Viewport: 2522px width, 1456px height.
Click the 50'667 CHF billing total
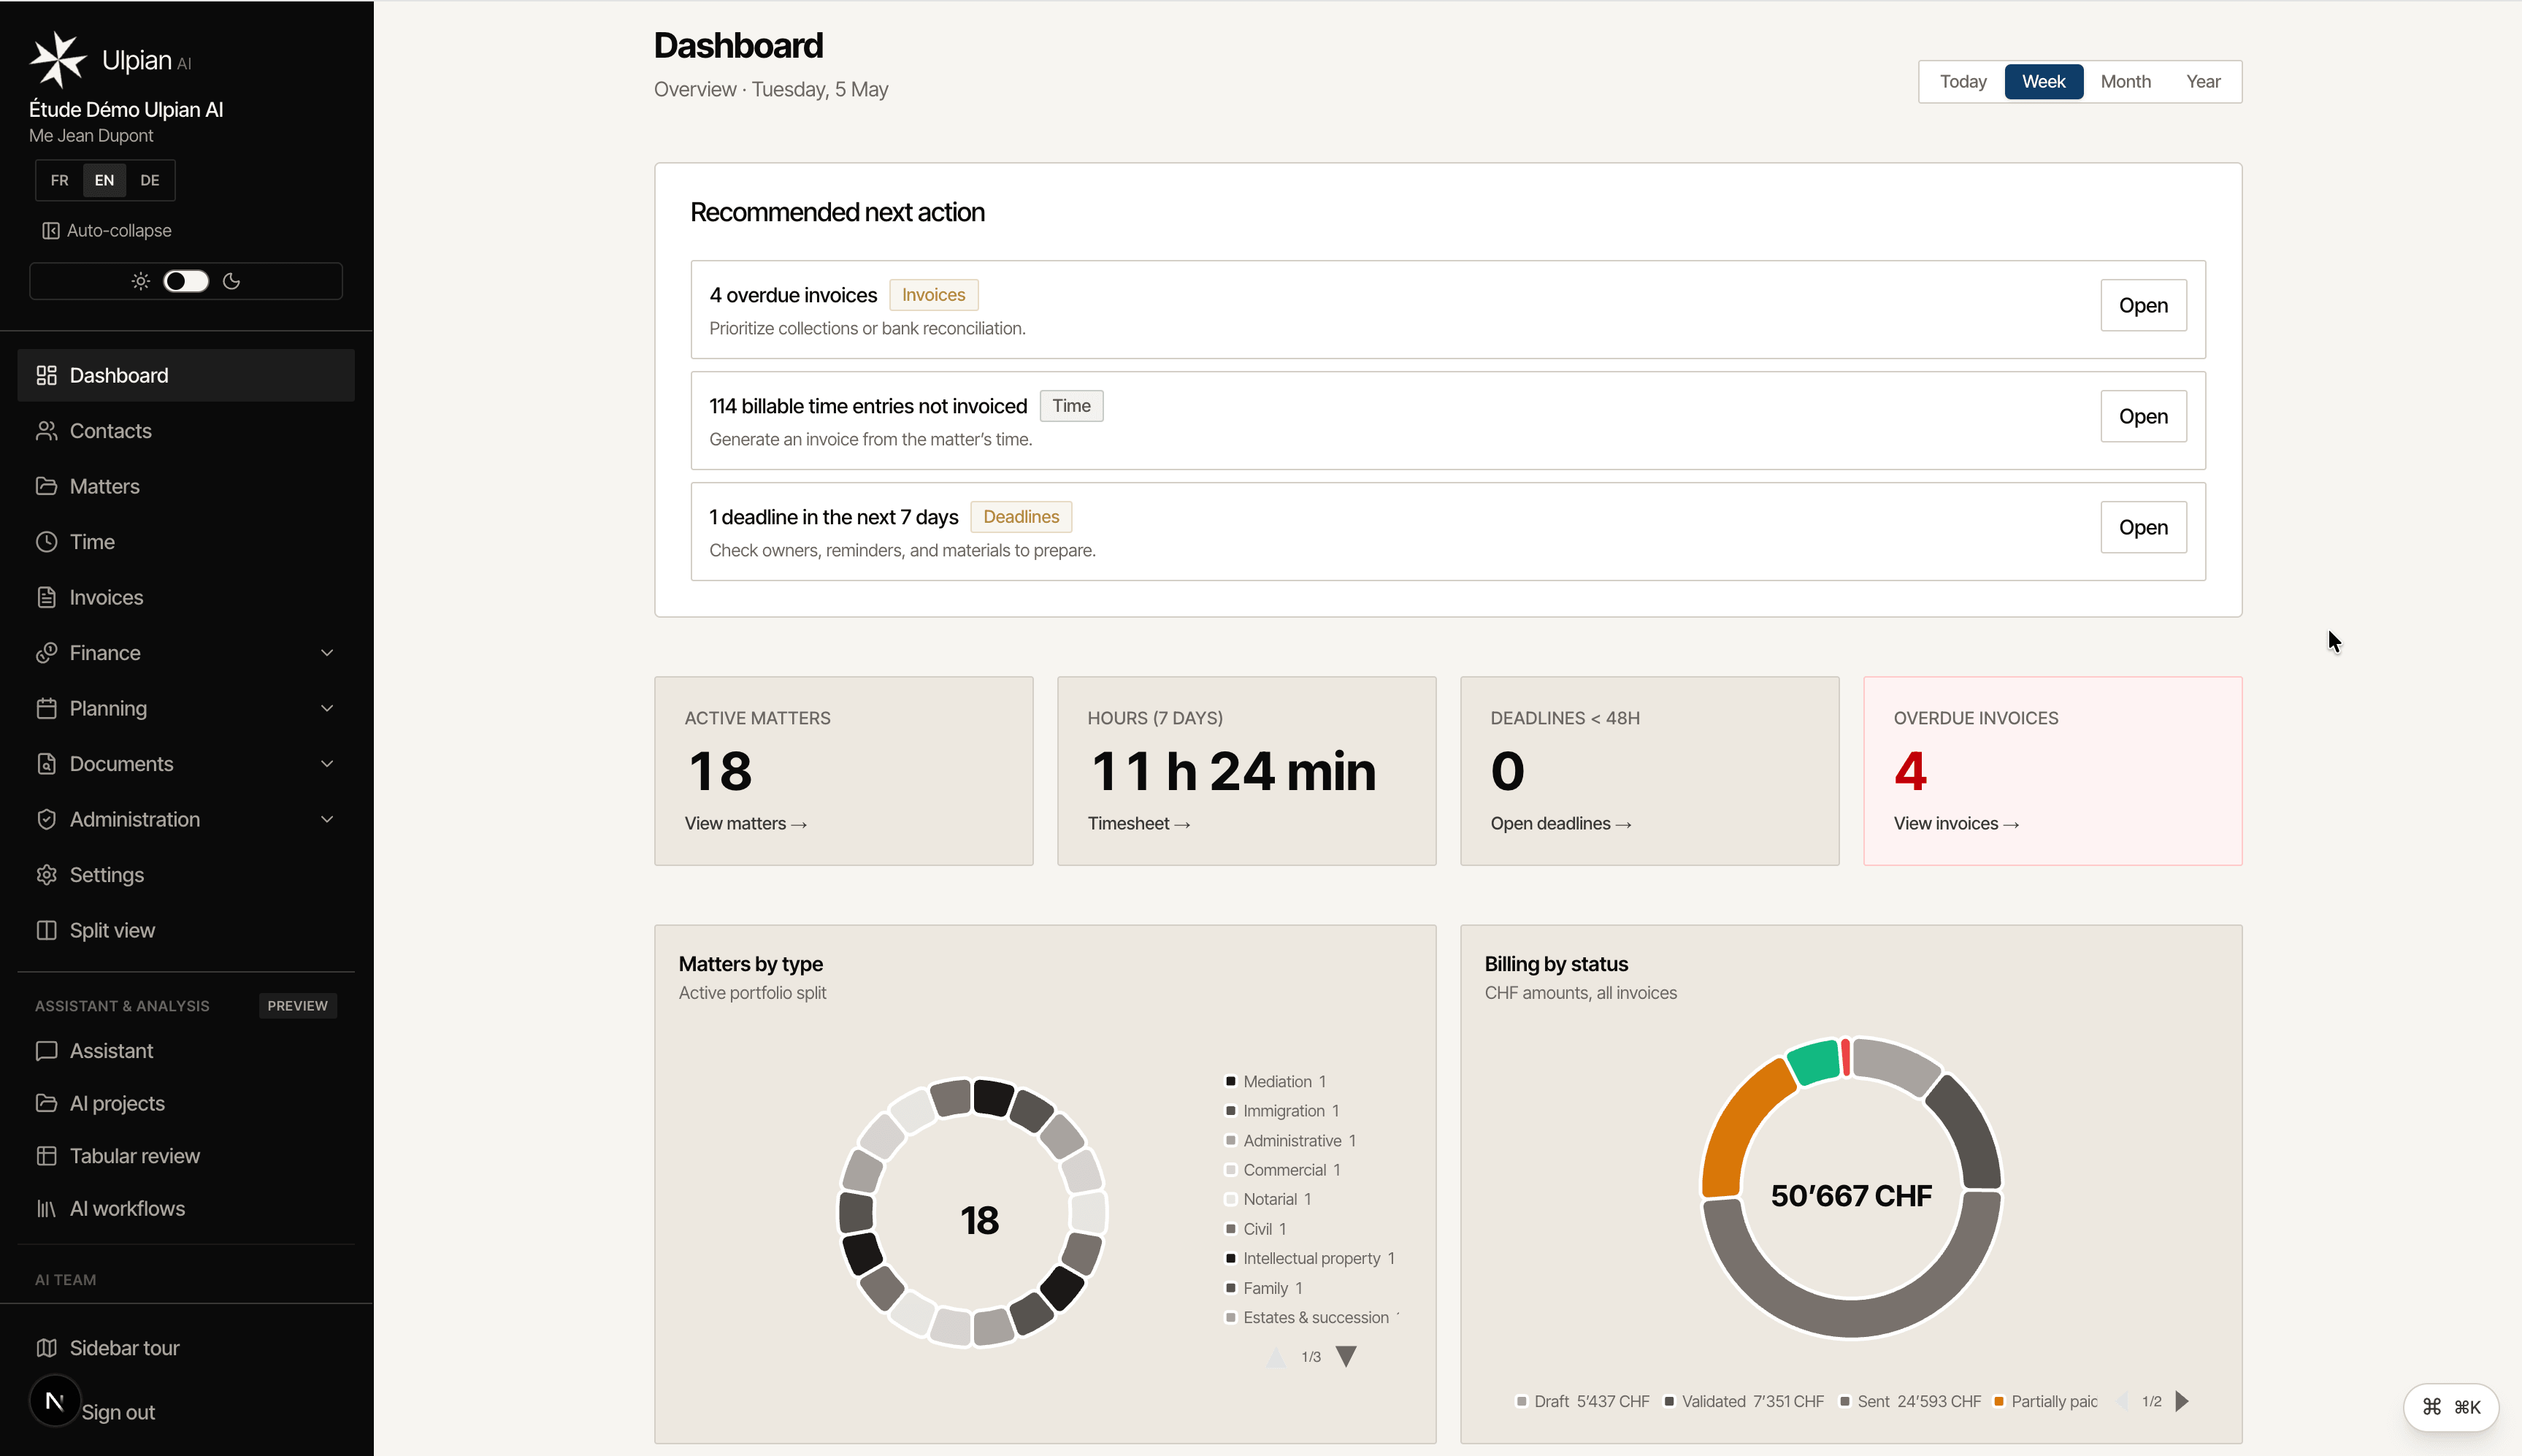pos(1851,1196)
